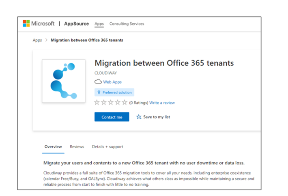Image resolution: width=288 pixels, height=196 pixels.
Task: Click the CLOUDIWAY publisher name
Action: point(105,73)
